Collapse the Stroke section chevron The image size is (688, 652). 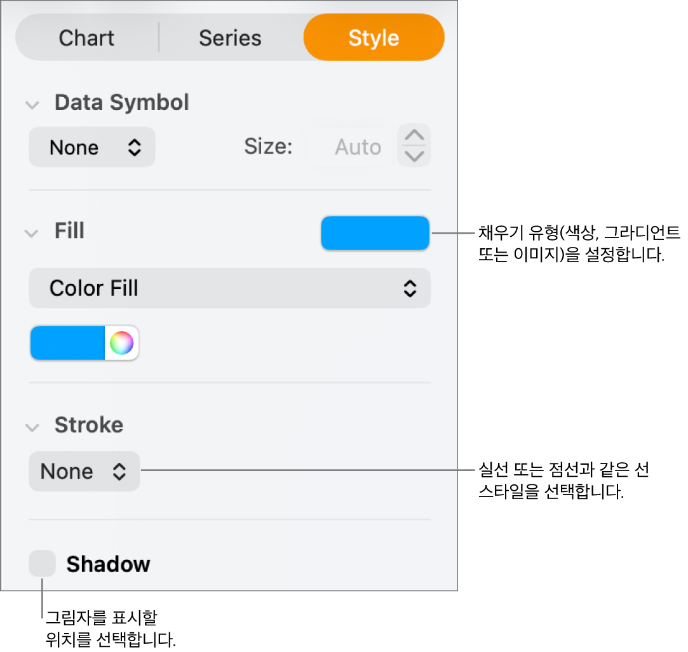tap(32, 427)
